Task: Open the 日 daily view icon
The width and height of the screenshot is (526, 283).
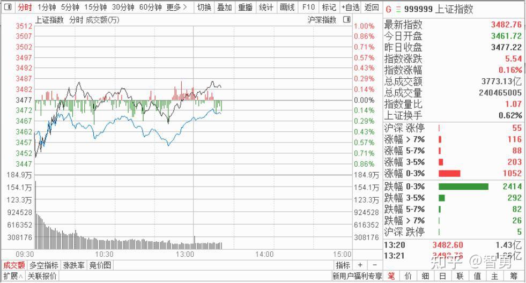Action: pos(442,277)
